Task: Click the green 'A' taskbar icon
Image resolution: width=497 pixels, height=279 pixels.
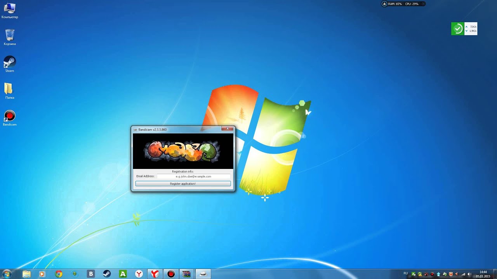Action: pos(123,274)
